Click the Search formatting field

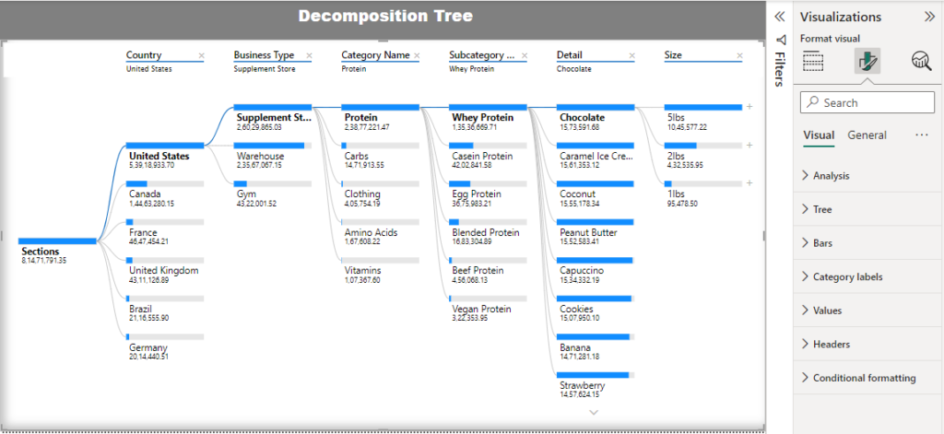pos(871,103)
